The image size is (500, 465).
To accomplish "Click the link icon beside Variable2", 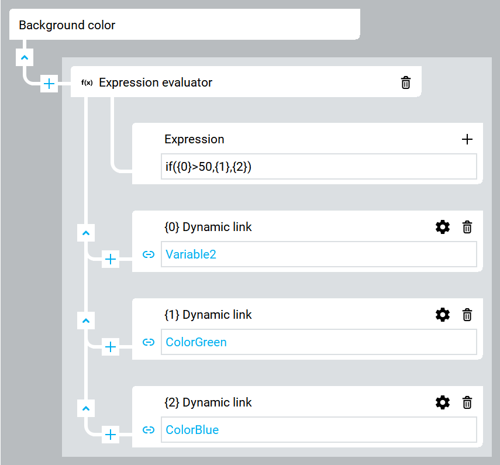I will point(149,254).
